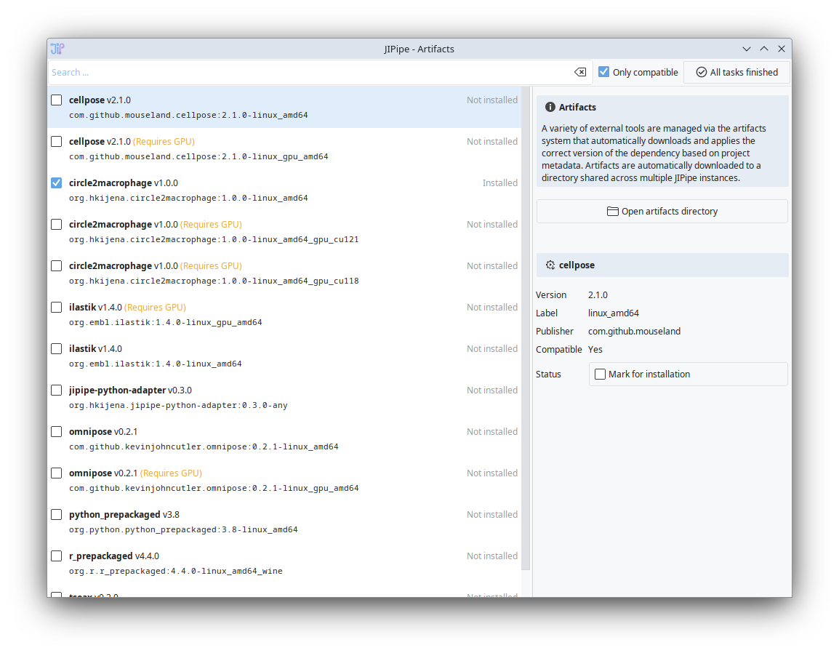Clear search using the backspace icon
839x653 pixels.
[x=579, y=72]
